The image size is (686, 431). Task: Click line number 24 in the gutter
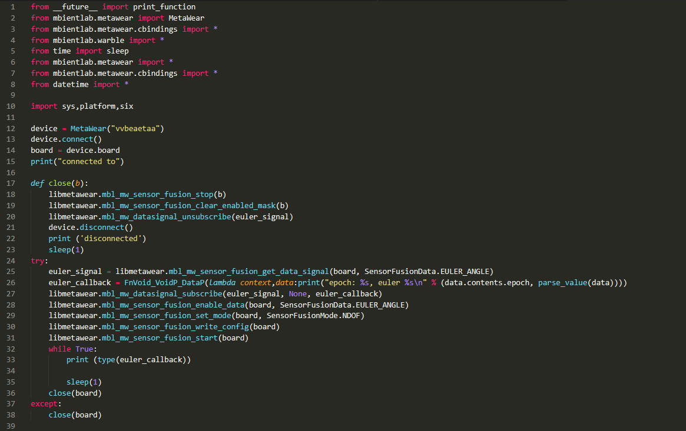tap(12, 260)
